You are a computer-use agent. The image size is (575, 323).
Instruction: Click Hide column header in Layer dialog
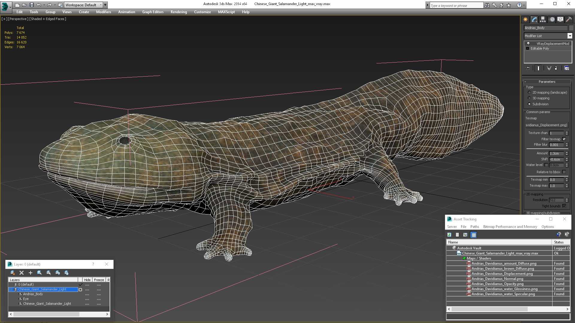pos(87,280)
